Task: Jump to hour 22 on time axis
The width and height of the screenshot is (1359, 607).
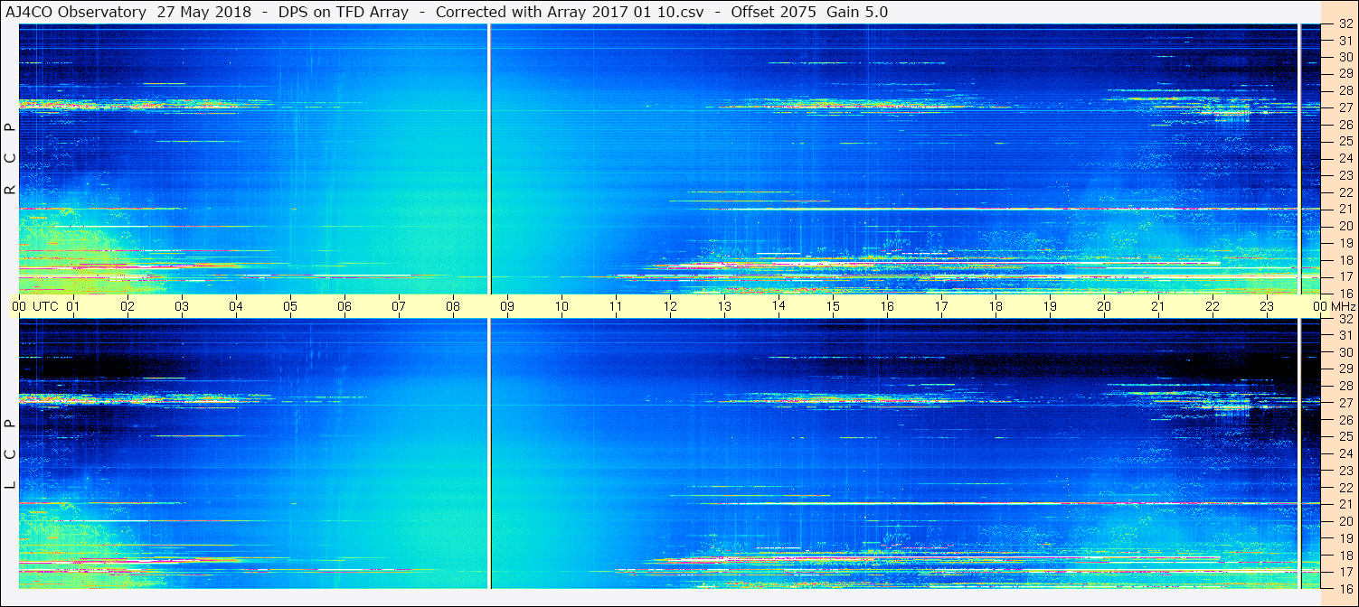Action: (1213, 306)
